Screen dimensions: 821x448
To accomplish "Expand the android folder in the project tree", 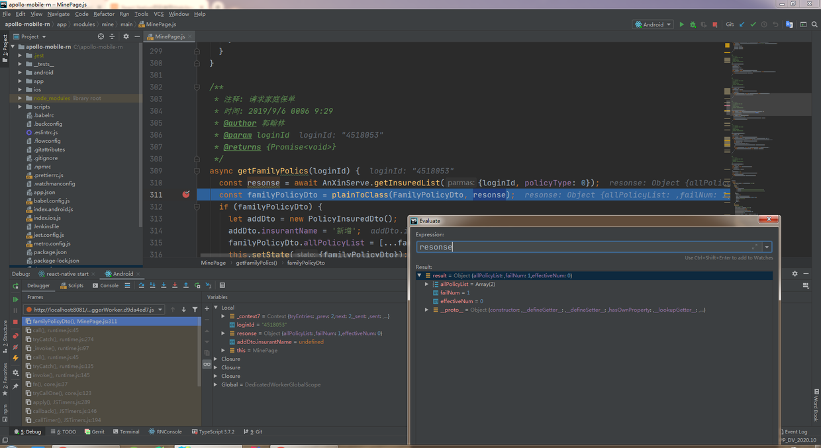I will [21, 73].
